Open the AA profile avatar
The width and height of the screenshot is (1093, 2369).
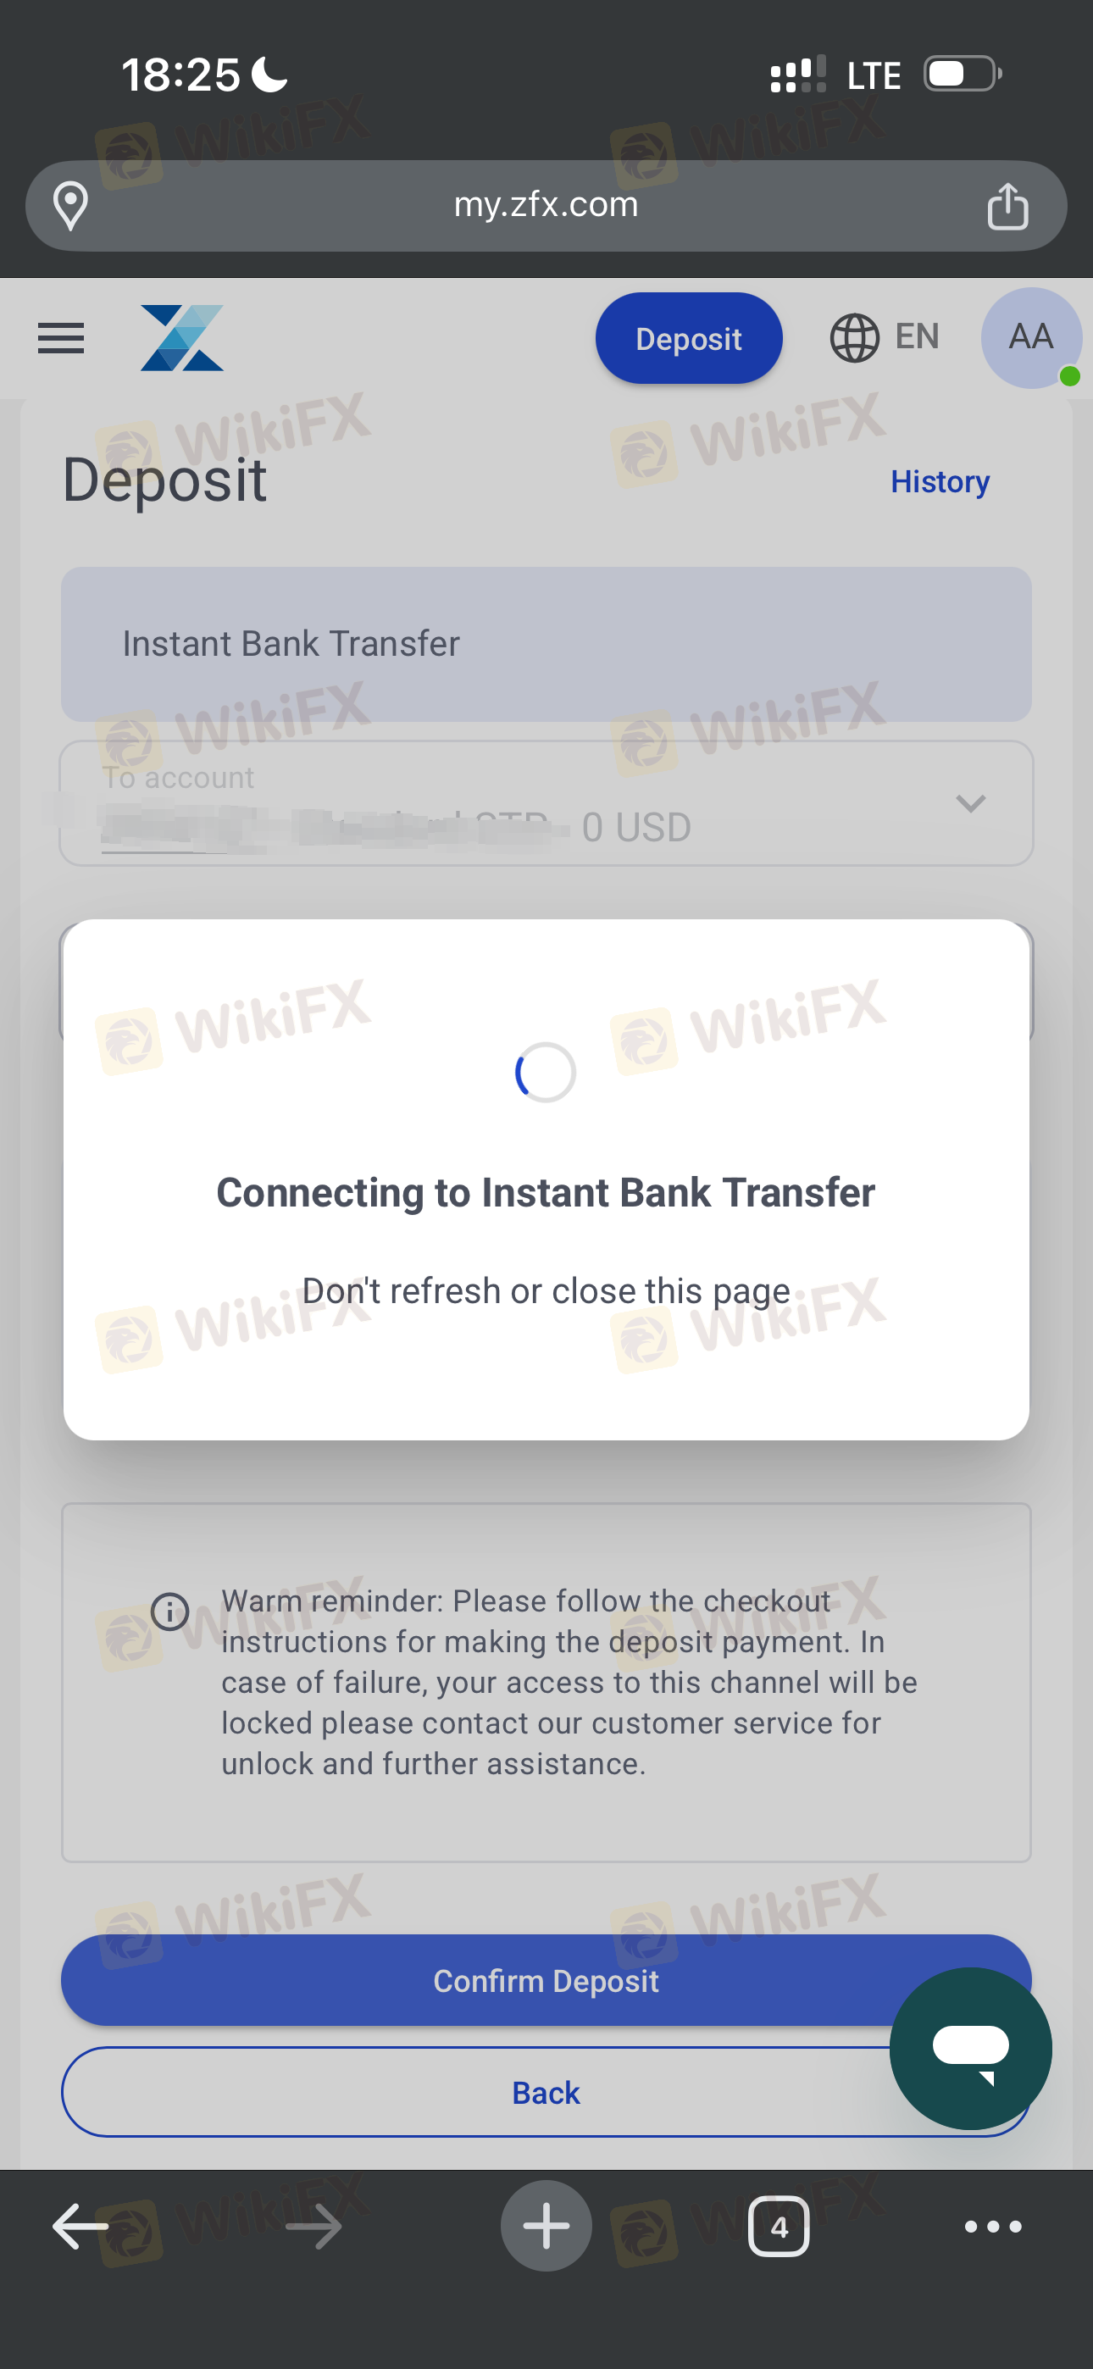tap(1030, 337)
